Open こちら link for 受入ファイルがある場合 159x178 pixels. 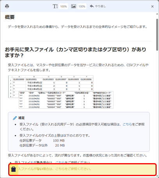60,162
